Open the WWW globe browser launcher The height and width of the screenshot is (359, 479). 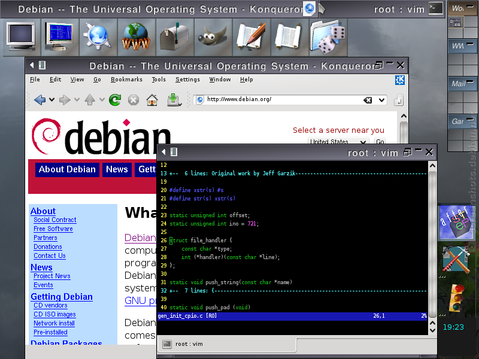tap(137, 37)
